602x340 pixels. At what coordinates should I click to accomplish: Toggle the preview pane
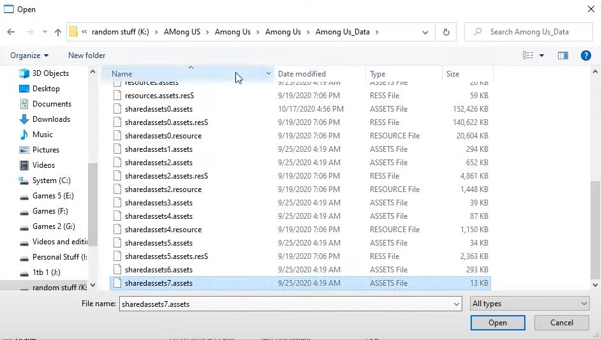(x=563, y=55)
